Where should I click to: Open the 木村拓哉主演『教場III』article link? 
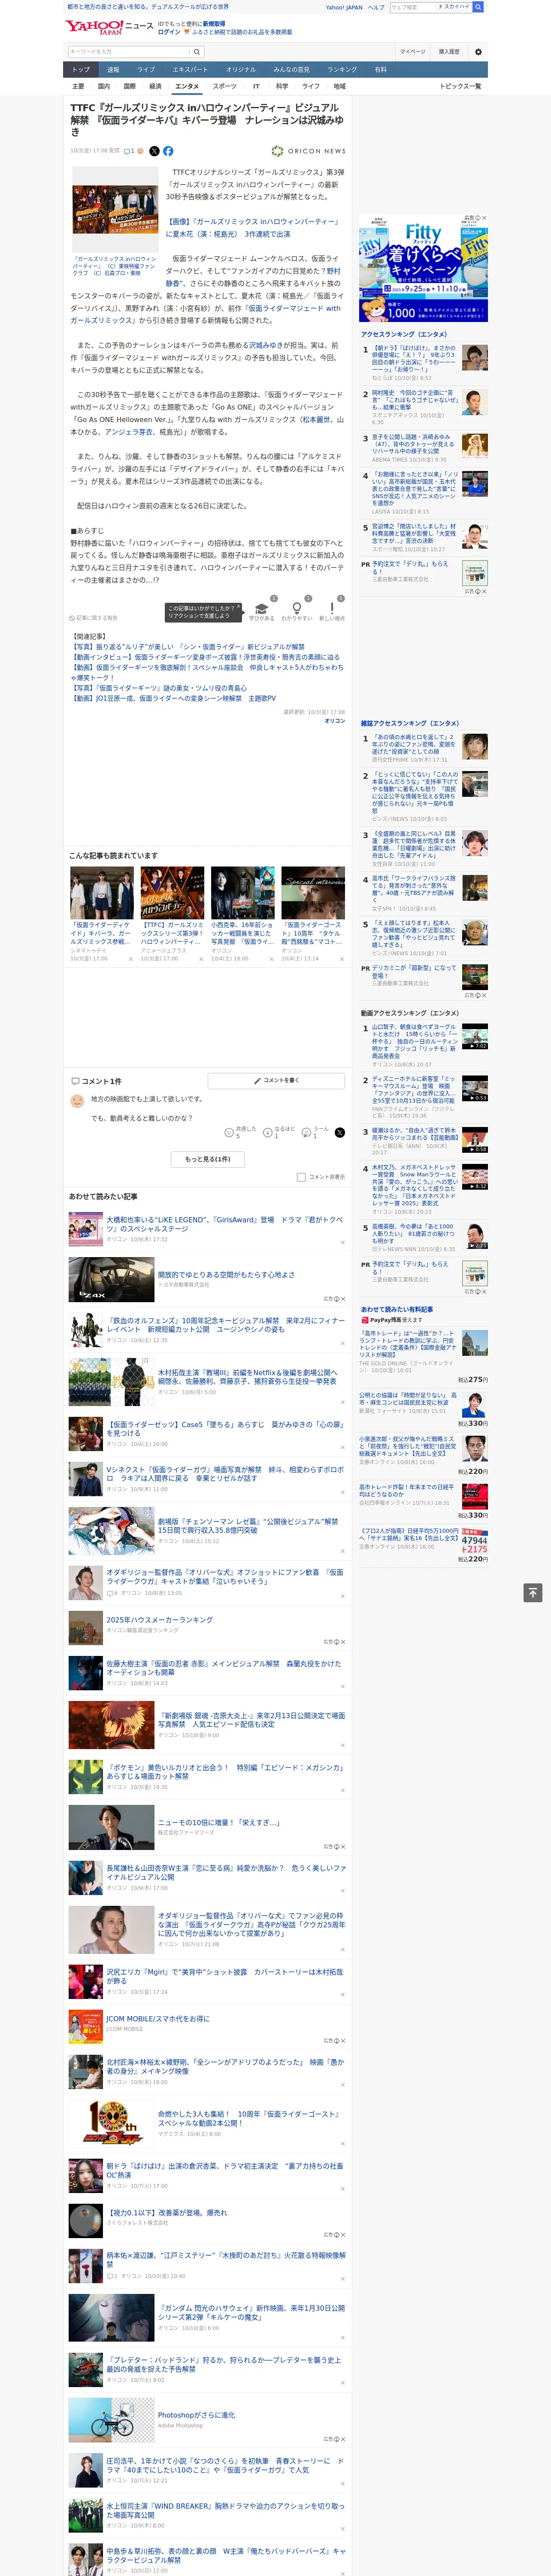pyautogui.click(x=247, y=1377)
